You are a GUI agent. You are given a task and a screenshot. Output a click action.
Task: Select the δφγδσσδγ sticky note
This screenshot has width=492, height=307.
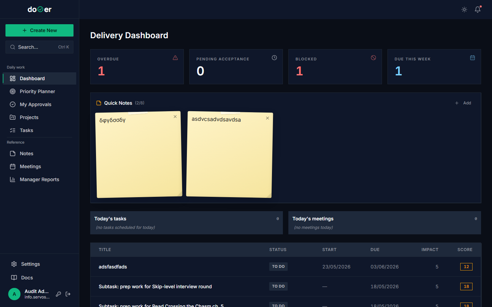[139, 155]
